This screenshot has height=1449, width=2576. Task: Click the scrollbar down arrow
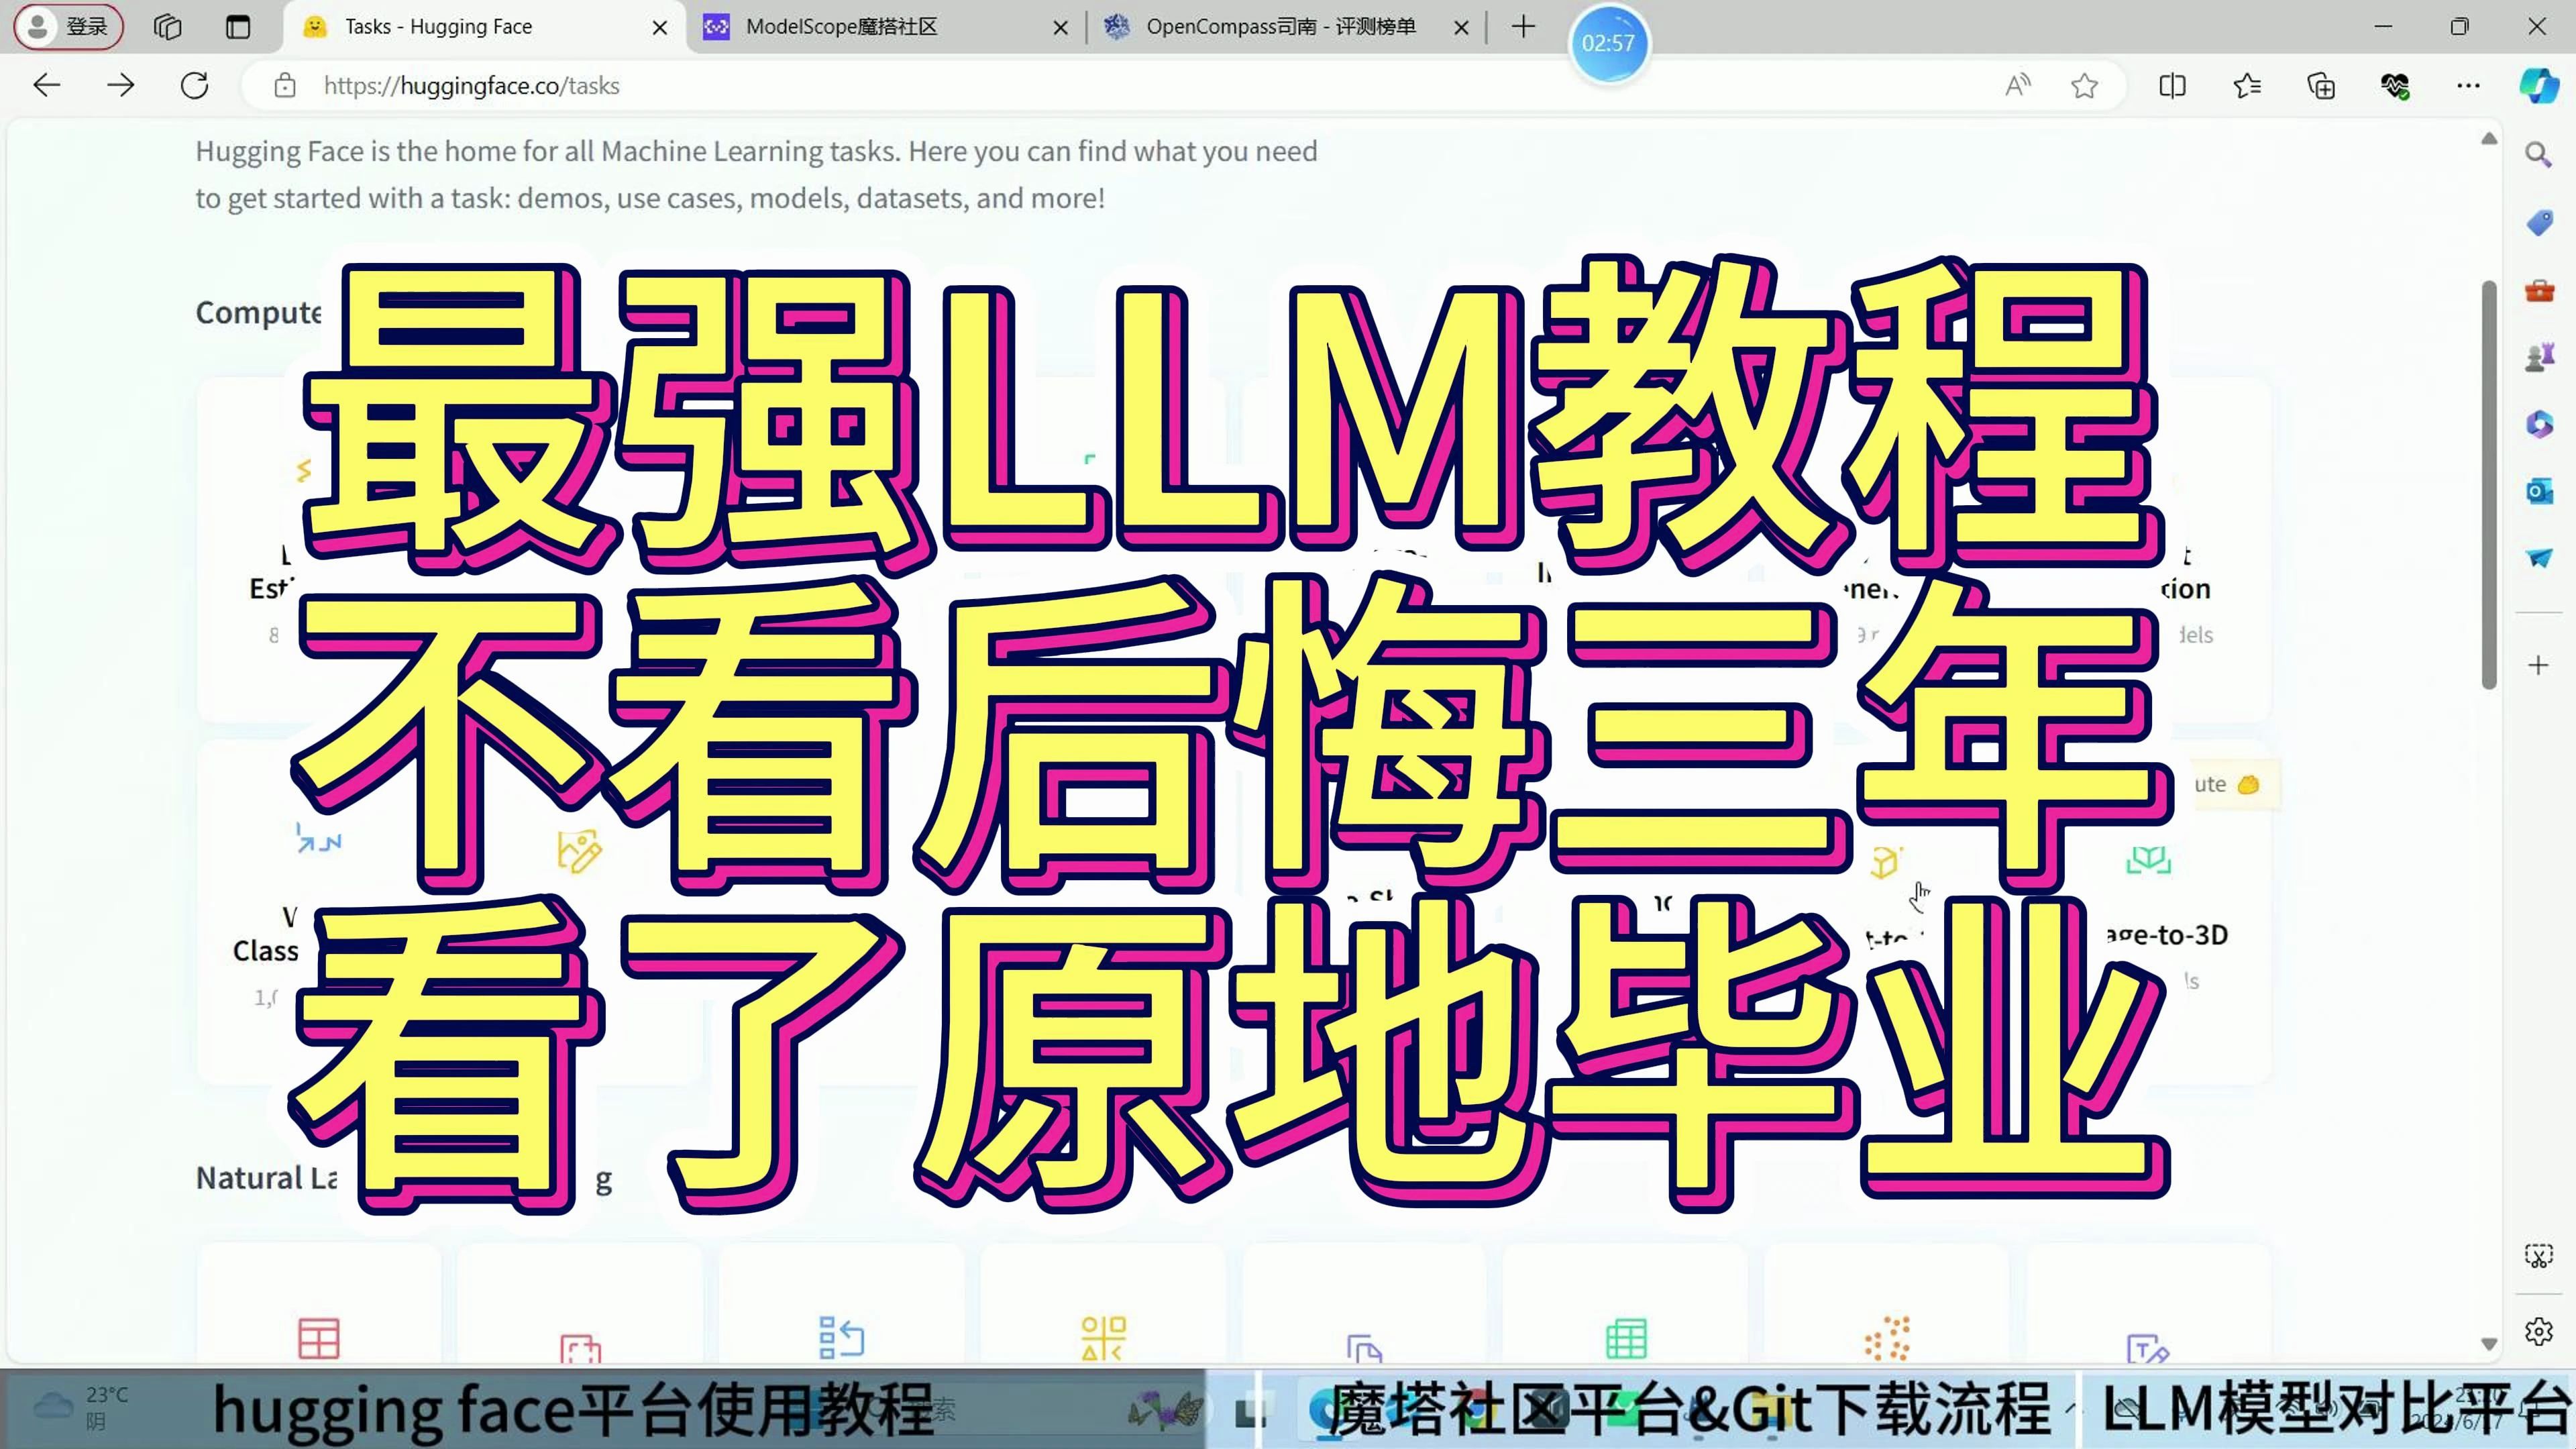[x=2489, y=1344]
